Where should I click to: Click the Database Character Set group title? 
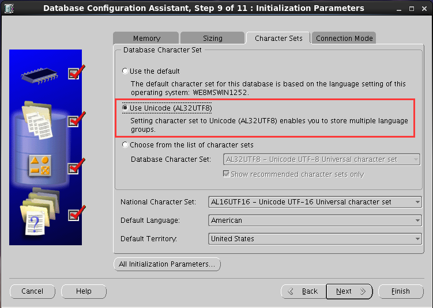163,50
